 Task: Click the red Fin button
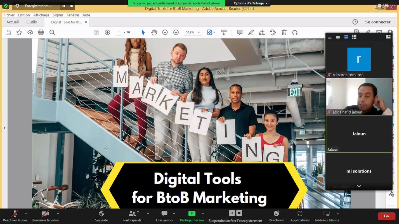(386, 216)
